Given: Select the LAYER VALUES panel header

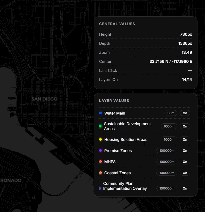Looking at the screenshot, I should click(x=114, y=101).
